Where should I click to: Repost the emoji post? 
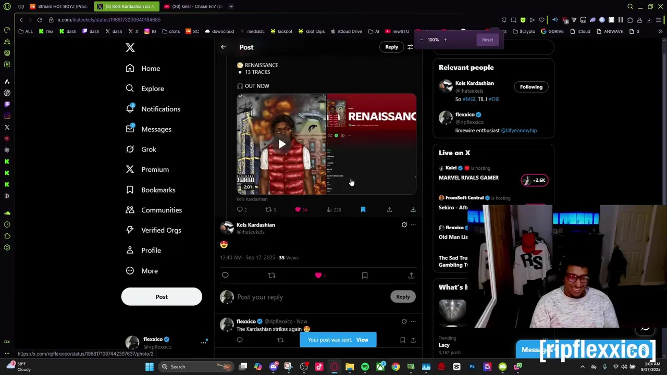tap(271, 275)
